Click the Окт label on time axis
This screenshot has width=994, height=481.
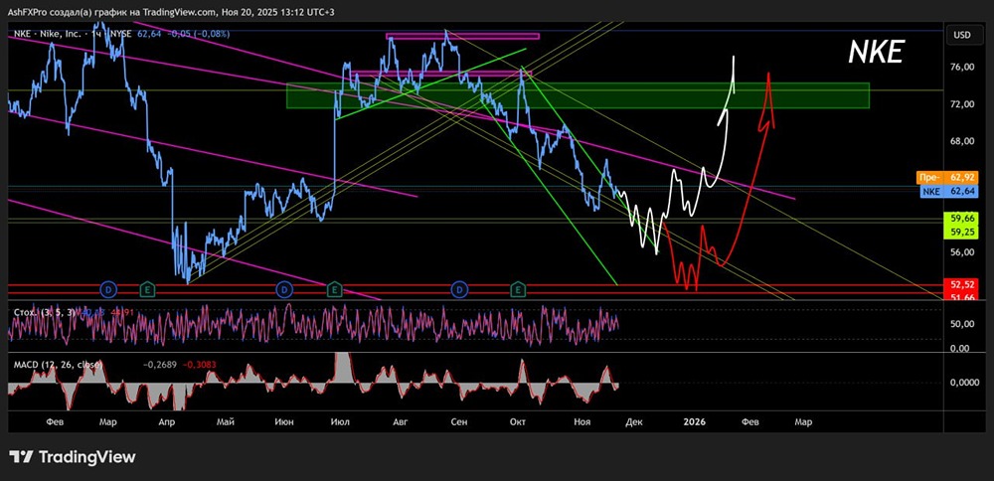pyautogui.click(x=519, y=420)
